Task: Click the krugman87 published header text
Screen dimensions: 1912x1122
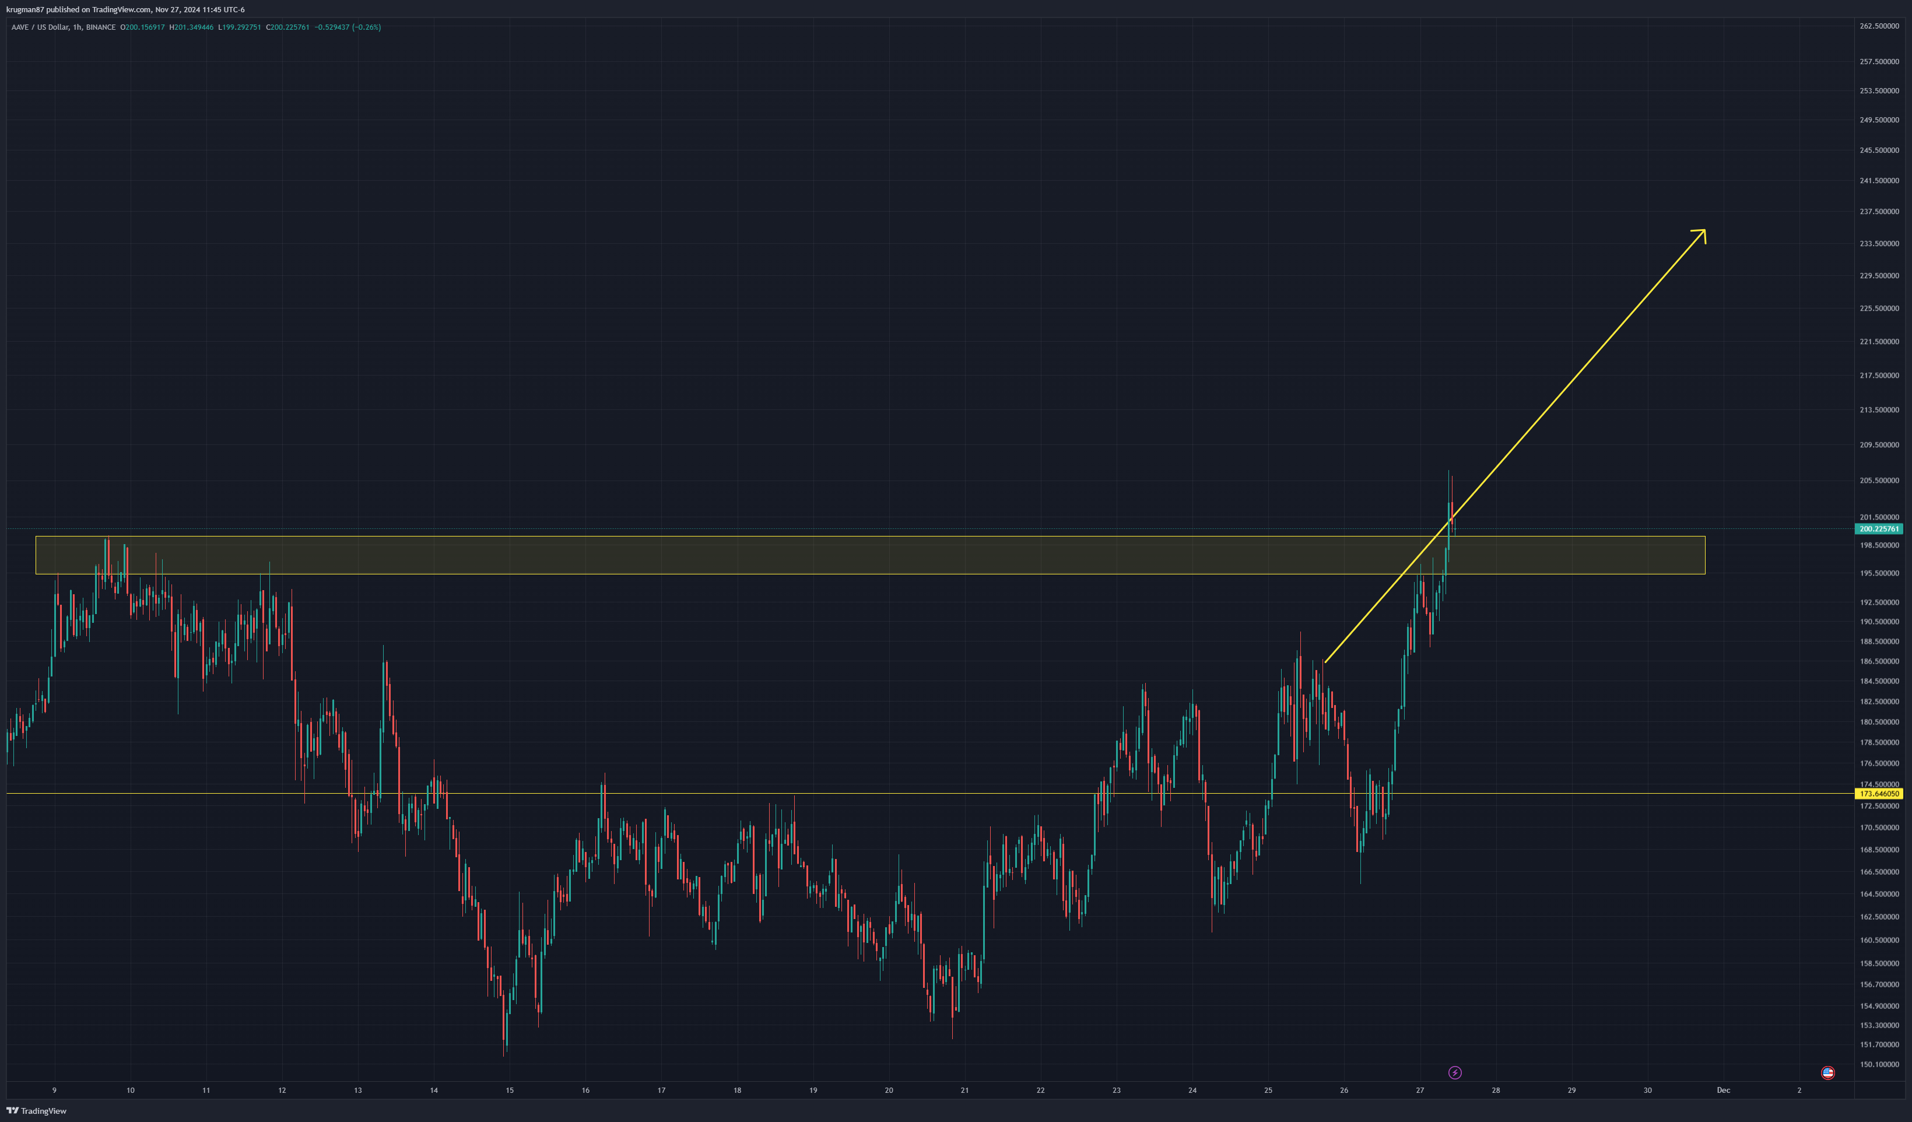Action: click(x=125, y=10)
